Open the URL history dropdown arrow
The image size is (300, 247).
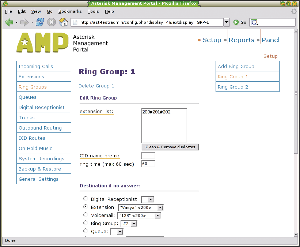click(x=227, y=22)
